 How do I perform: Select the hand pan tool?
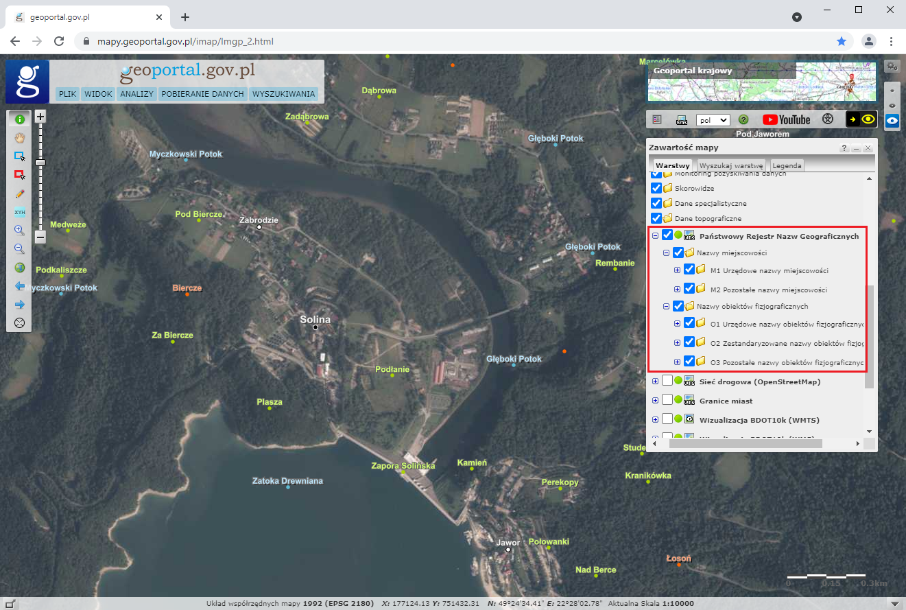pos(19,137)
